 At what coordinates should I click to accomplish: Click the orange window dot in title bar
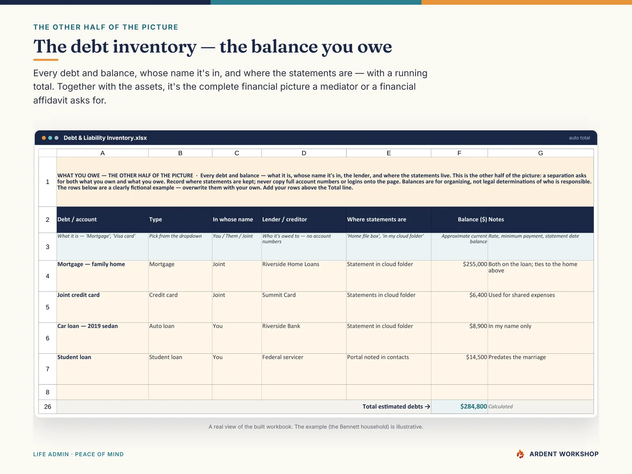click(x=44, y=138)
